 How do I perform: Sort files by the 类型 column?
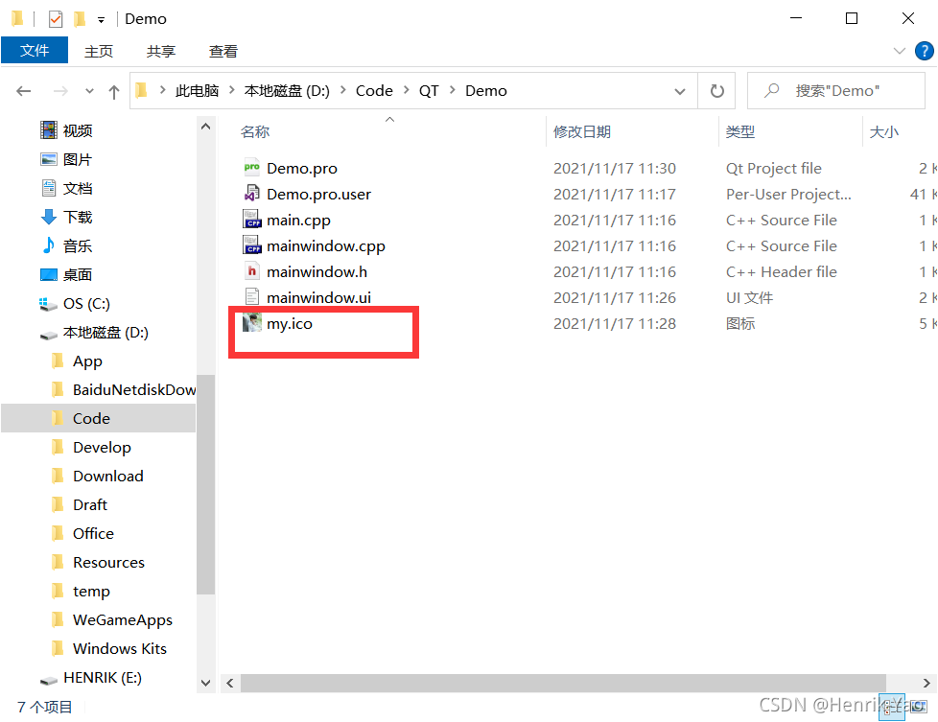[740, 131]
